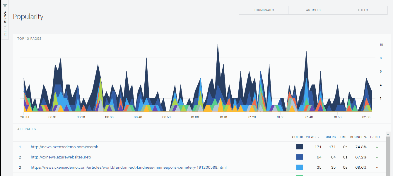Switch to the Thumbnails view tab
The image size is (393, 176).
pos(264,10)
